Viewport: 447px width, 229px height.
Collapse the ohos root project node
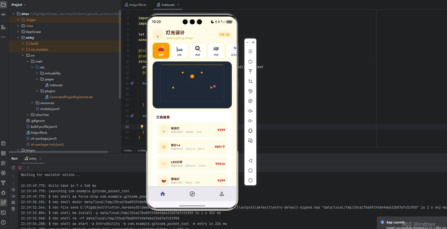point(13,14)
